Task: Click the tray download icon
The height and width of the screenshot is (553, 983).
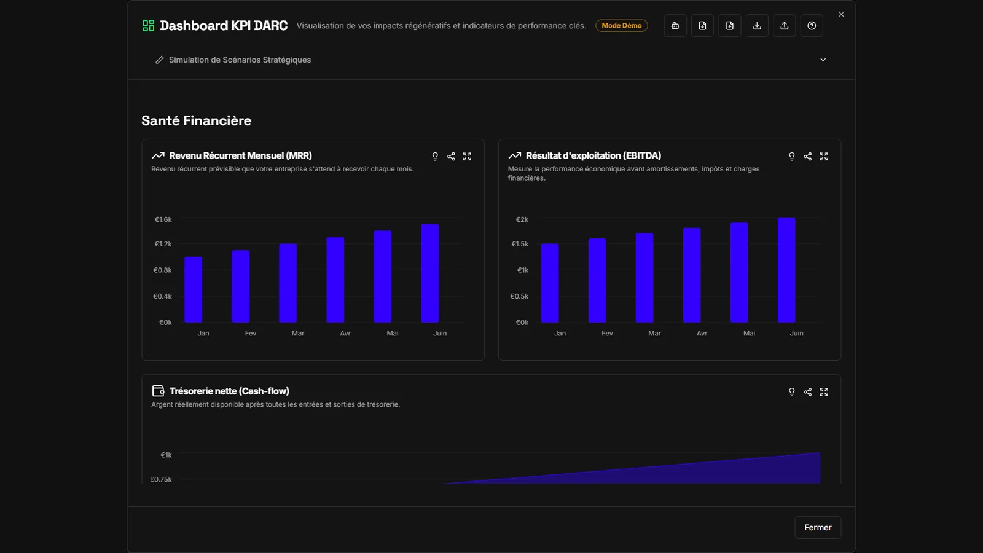Action: tap(757, 26)
